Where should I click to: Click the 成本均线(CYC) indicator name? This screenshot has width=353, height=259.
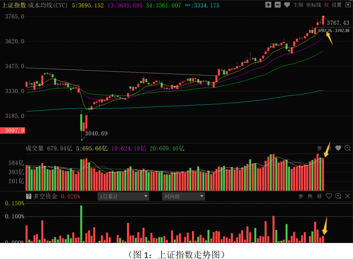point(48,5)
